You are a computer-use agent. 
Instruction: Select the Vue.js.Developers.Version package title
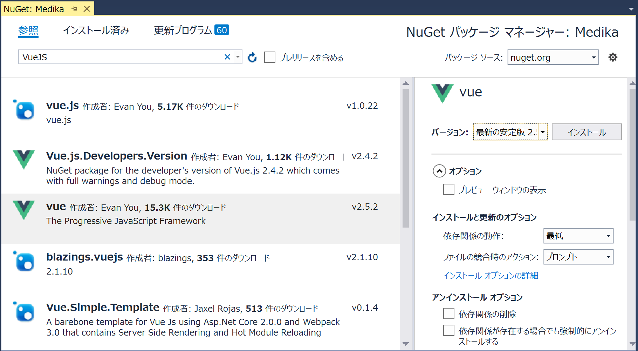click(x=117, y=156)
